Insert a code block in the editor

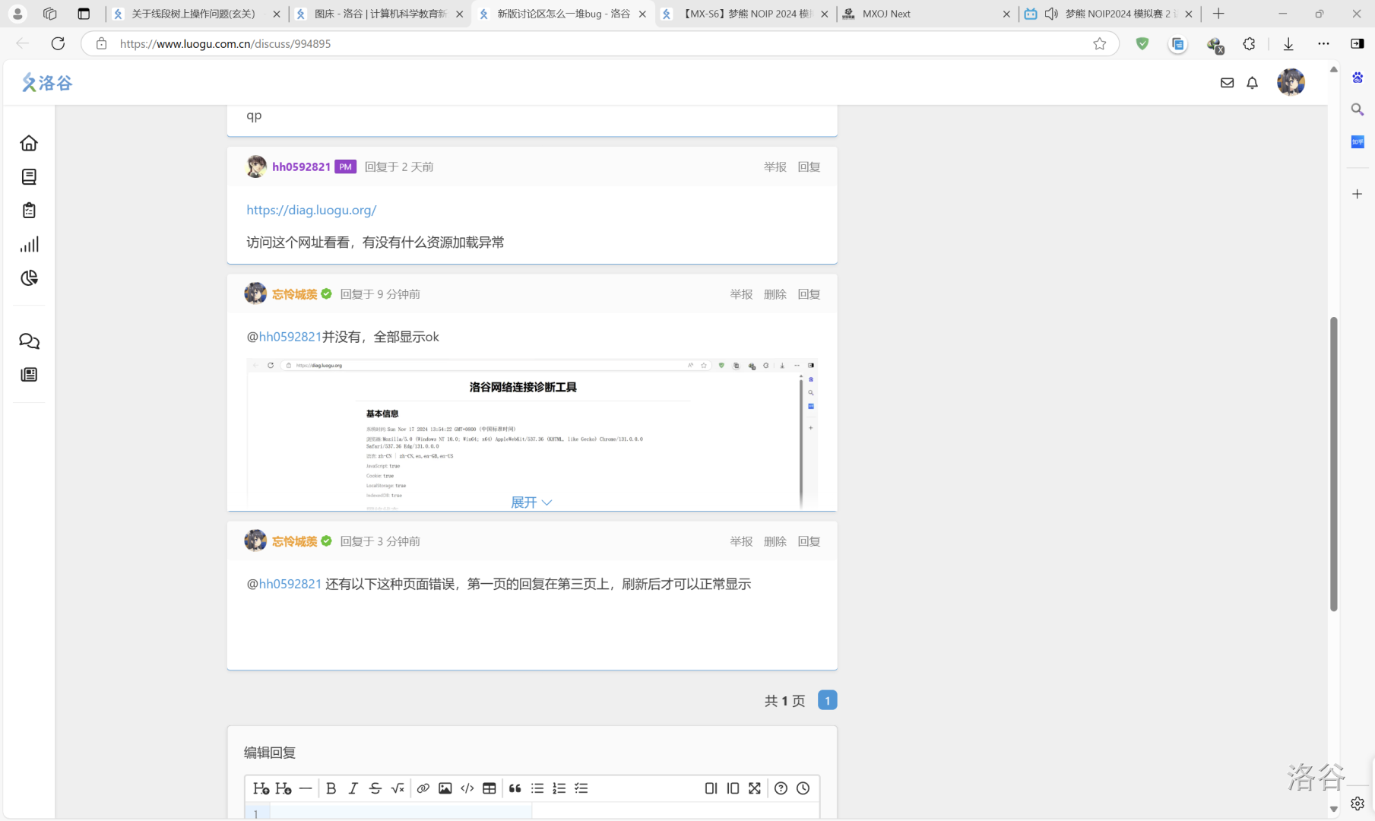coord(467,788)
